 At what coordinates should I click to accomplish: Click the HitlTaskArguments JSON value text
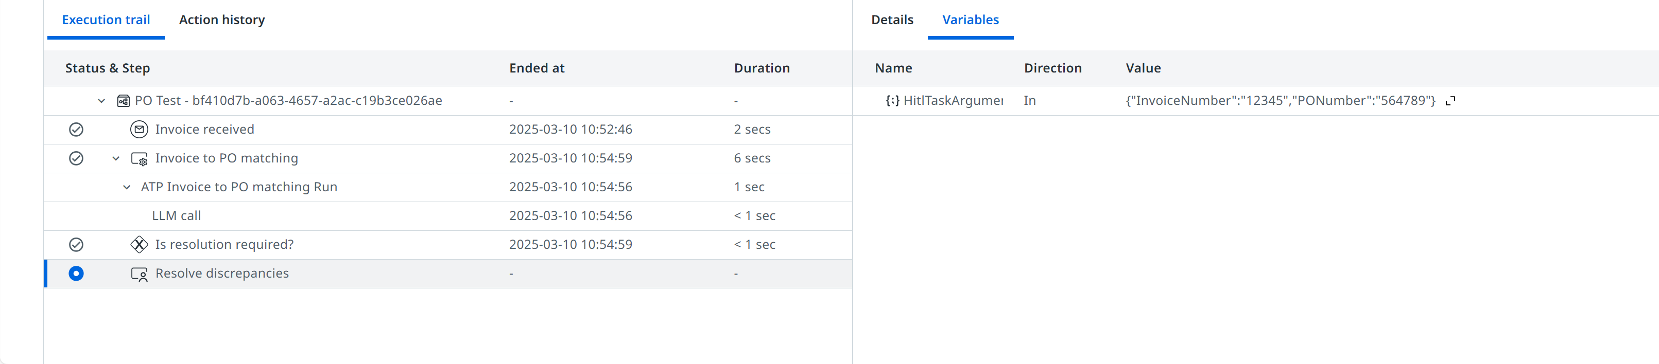[x=1281, y=100]
